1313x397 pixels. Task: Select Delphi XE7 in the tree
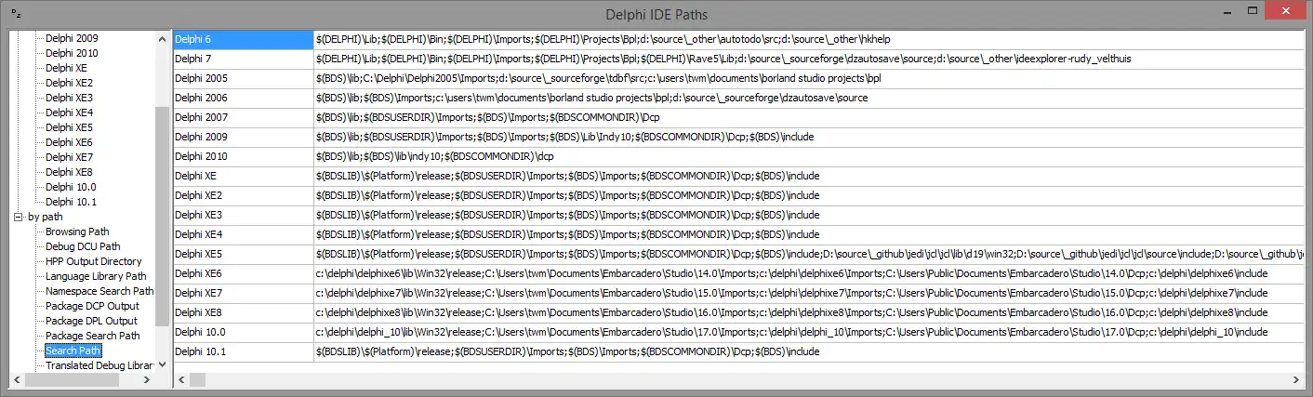tap(69, 157)
